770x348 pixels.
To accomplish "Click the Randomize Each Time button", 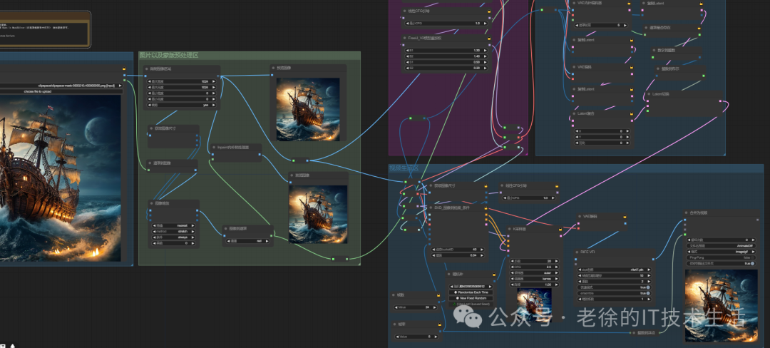I will (471, 292).
